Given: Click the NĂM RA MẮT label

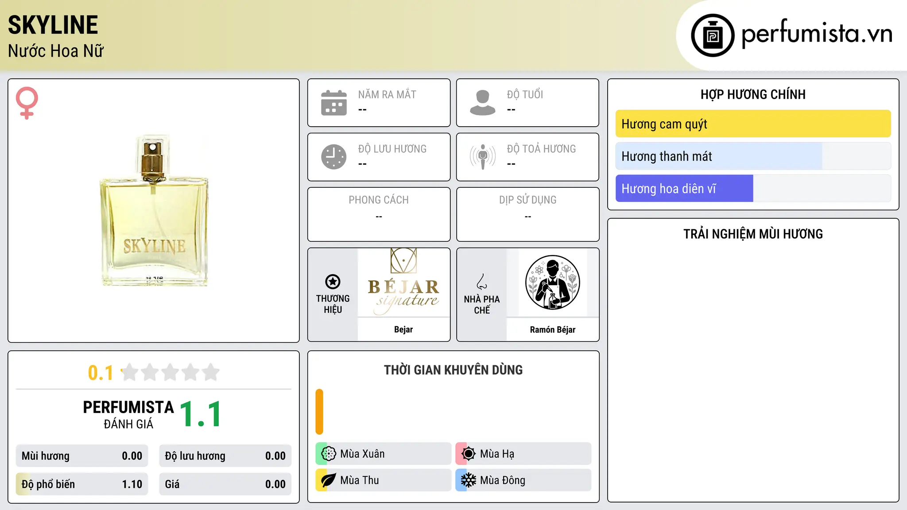Looking at the screenshot, I should (387, 94).
